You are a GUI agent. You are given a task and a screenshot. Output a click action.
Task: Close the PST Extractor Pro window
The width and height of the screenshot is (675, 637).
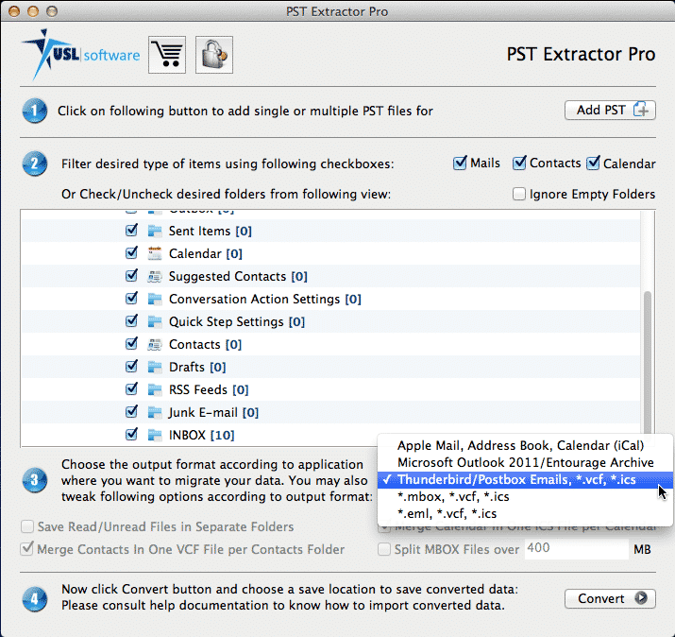(14, 11)
